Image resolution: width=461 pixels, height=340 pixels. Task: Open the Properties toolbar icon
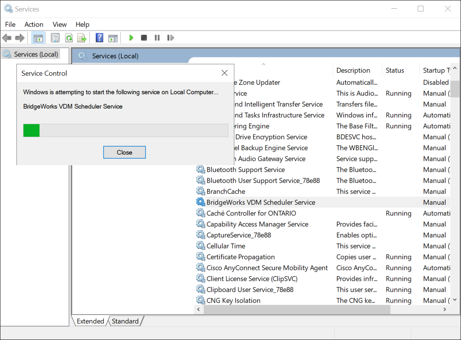click(56, 38)
